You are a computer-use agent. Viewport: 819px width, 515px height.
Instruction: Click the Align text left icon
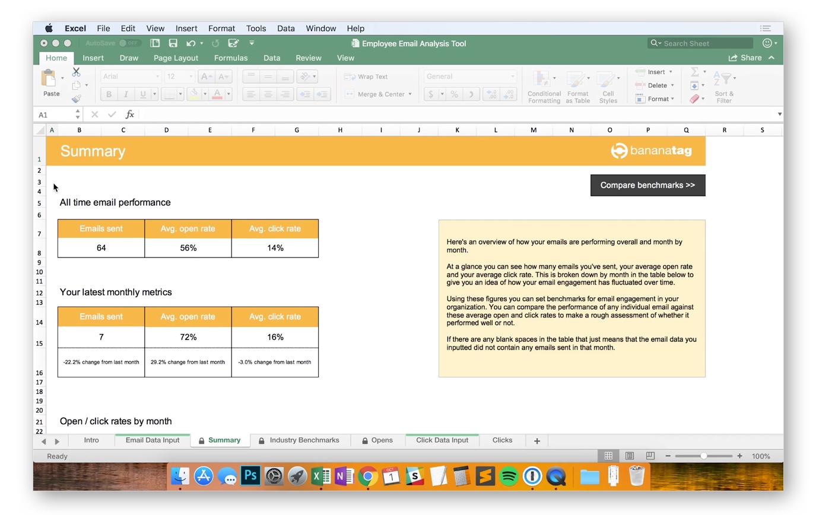251,94
